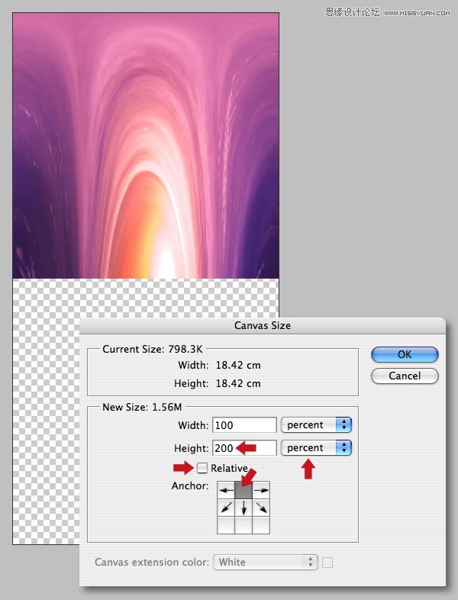This screenshot has width=458, height=600.
Task: Click the pink sunset image on canvas
Action: (x=146, y=145)
